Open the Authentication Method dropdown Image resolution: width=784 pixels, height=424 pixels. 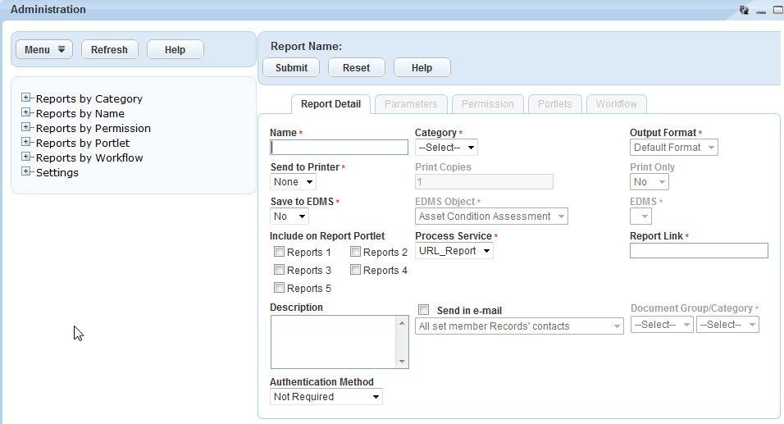(326, 397)
